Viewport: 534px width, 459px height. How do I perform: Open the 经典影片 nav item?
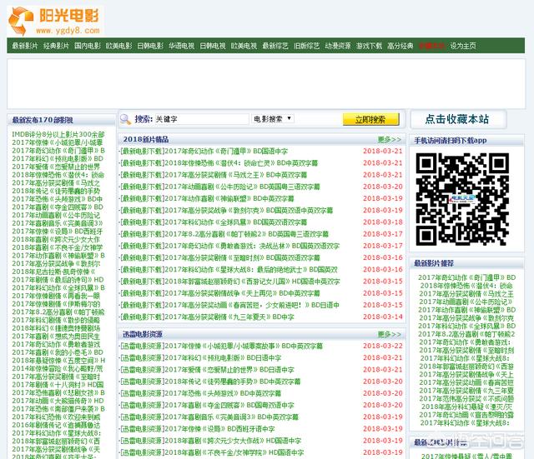click(56, 46)
